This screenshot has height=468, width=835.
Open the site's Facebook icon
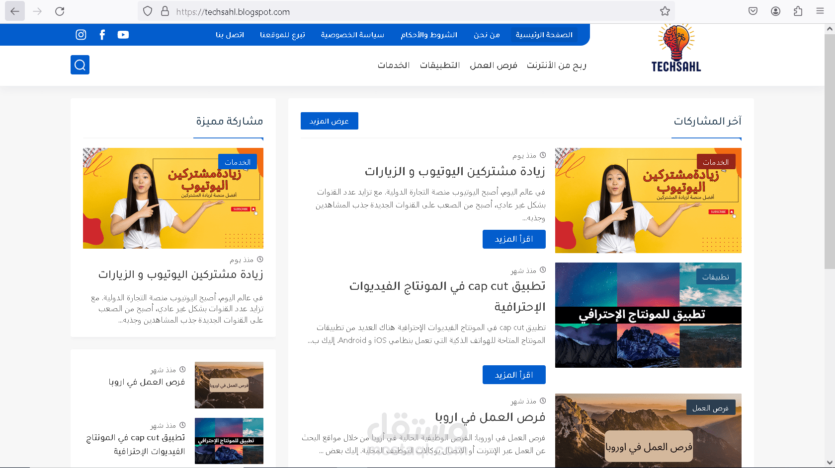coord(102,35)
